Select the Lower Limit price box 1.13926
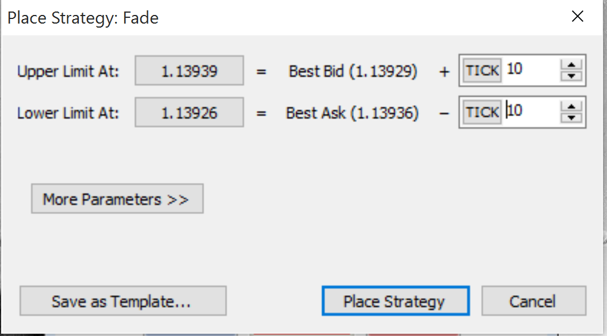607x336 pixels. coord(189,112)
